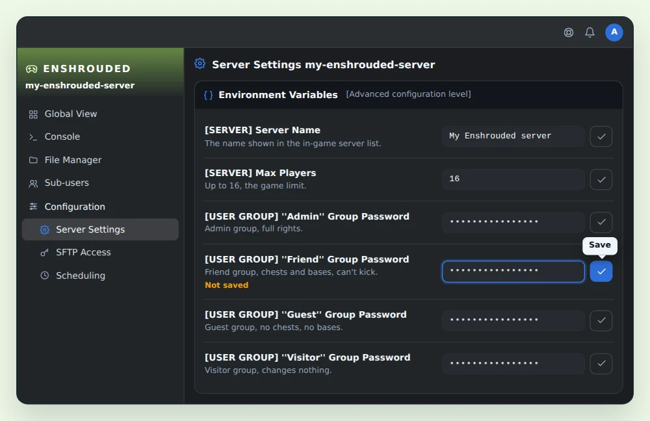The image size is (650, 421).
Task: Click "Friend group, chests and bases, can't kick."
Action: pos(291,272)
